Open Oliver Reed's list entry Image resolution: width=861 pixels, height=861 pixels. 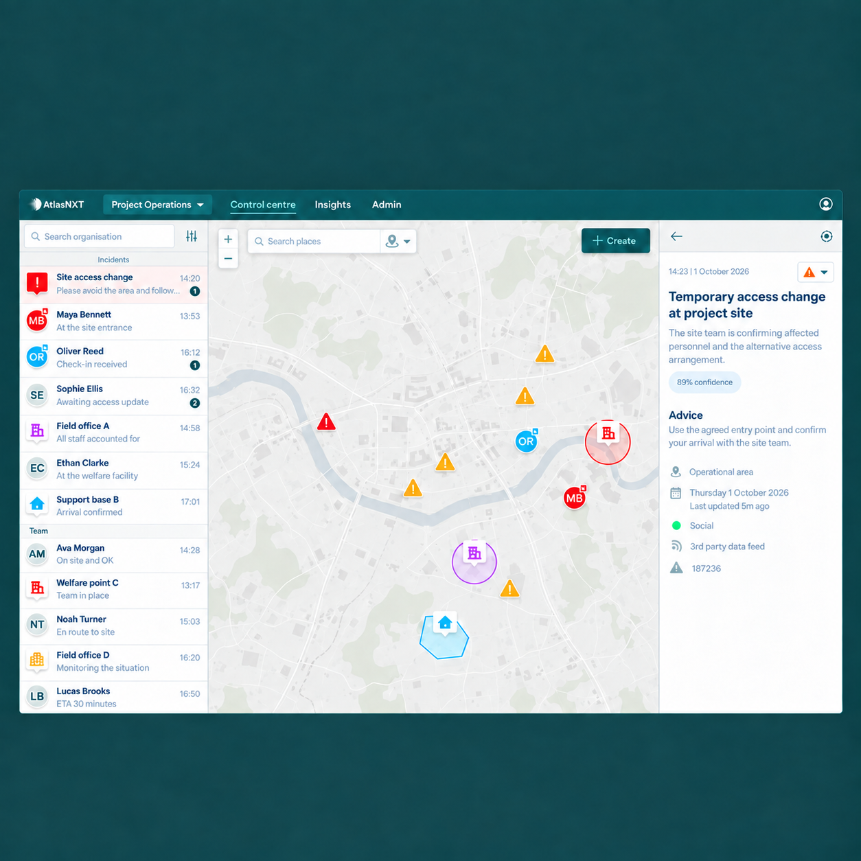pos(113,358)
